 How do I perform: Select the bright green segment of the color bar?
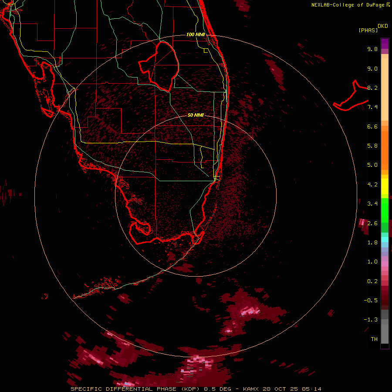385,210
